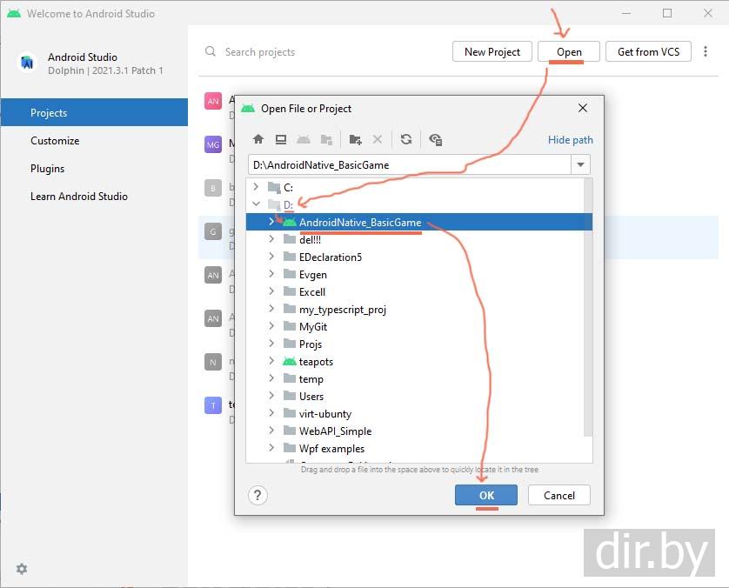
Task: Click the more options three-dot icon
Action: (706, 52)
